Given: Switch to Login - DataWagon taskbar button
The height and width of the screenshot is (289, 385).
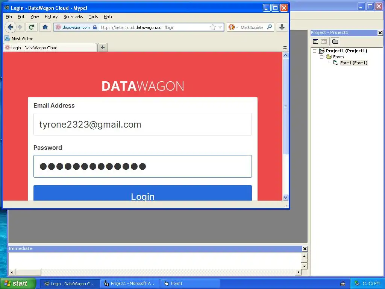Looking at the screenshot, I should pyautogui.click(x=70, y=284).
